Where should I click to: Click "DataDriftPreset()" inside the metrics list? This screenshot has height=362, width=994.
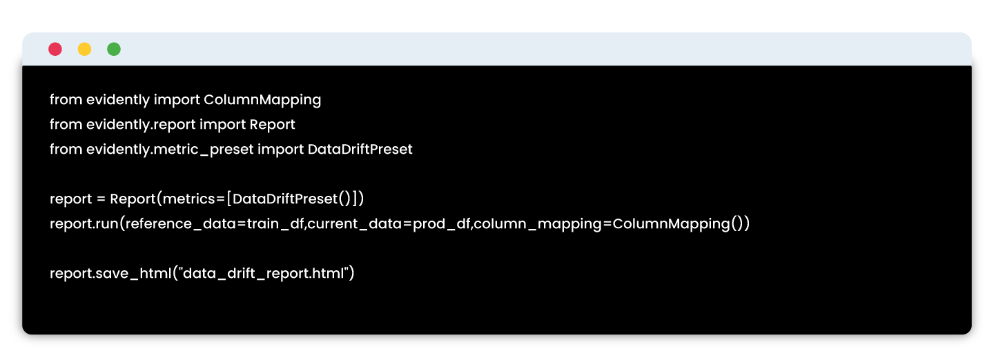click(293, 199)
